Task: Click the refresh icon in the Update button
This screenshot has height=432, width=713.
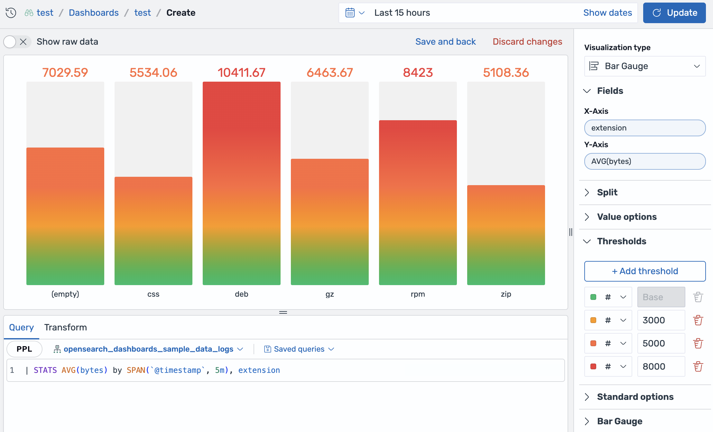Action: coord(657,13)
